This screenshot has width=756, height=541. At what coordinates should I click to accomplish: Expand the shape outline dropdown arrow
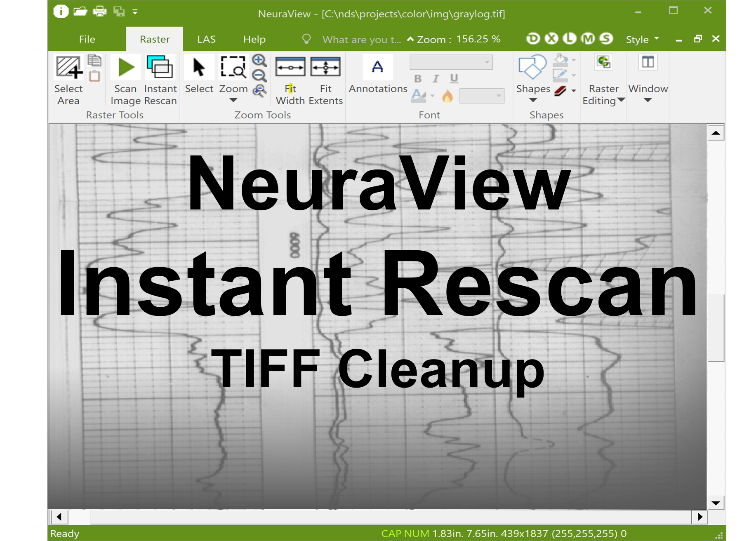[574, 75]
